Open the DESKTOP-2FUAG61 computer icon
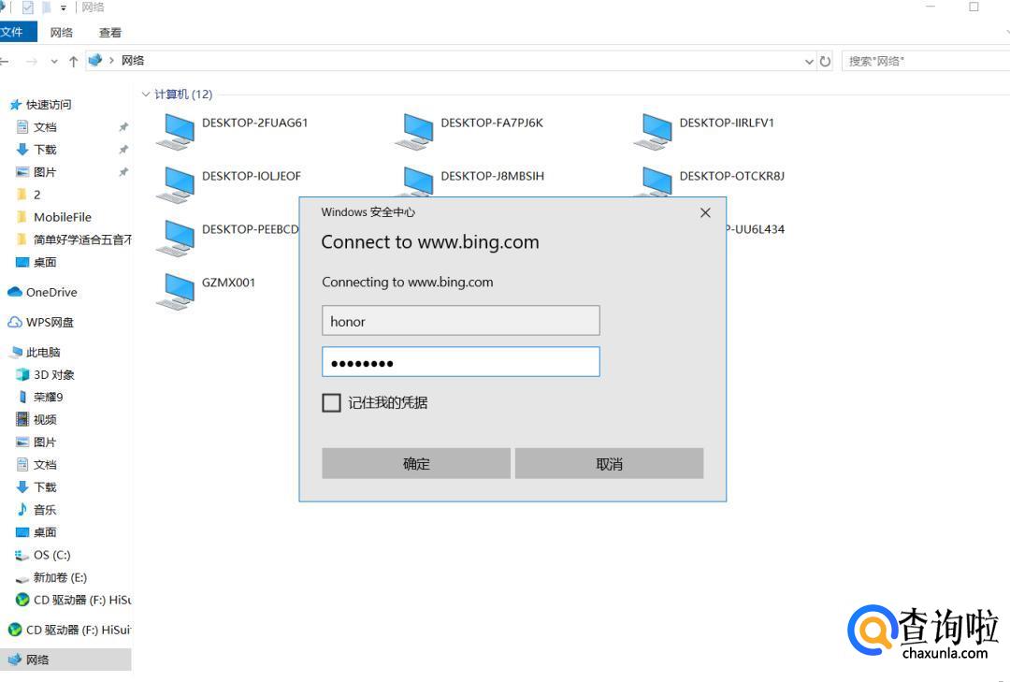 click(176, 132)
